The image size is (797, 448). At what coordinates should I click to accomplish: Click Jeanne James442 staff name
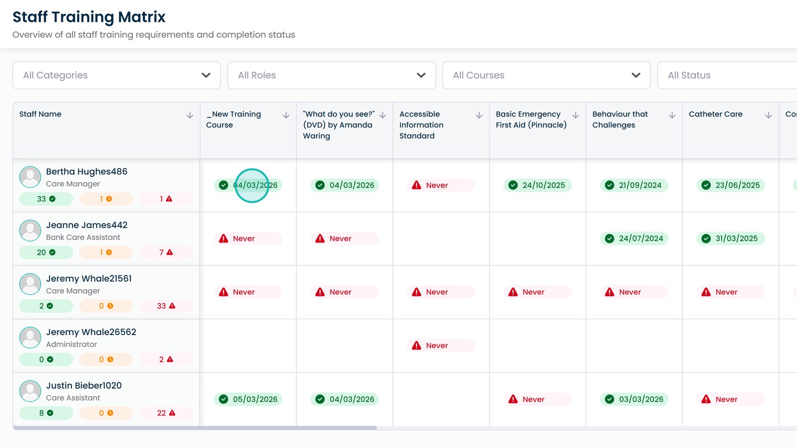[87, 225]
